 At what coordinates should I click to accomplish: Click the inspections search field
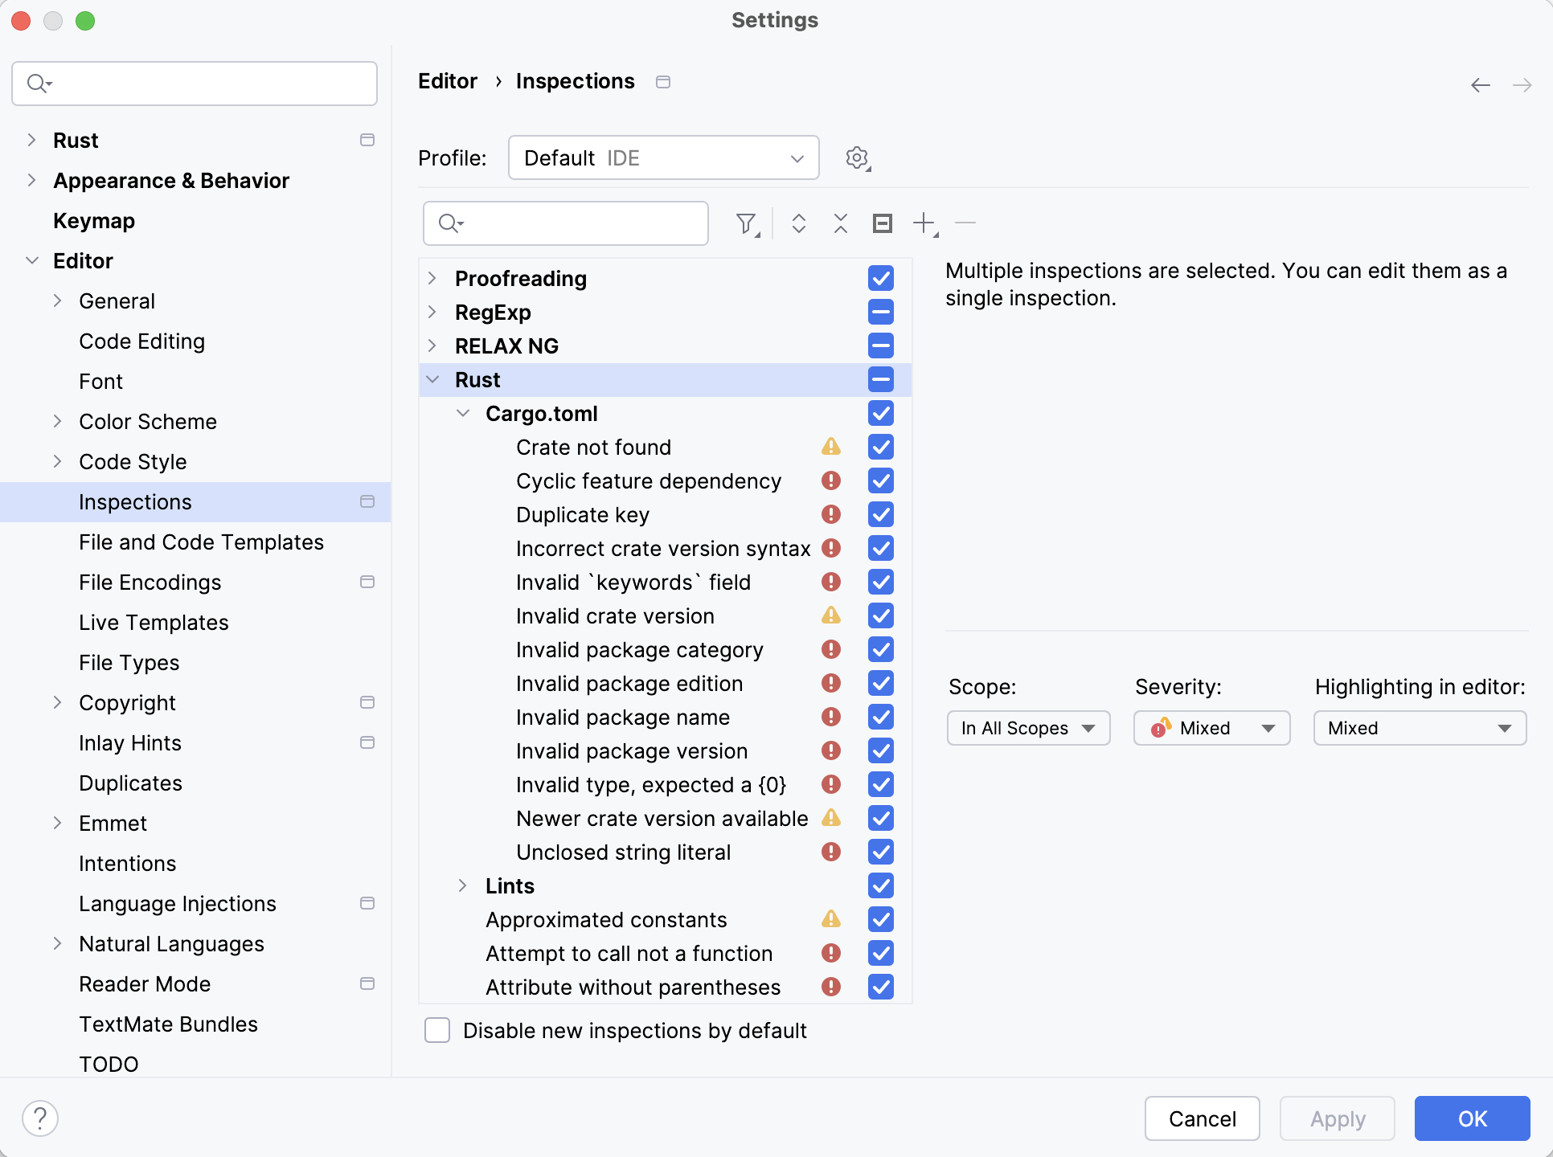565,223
